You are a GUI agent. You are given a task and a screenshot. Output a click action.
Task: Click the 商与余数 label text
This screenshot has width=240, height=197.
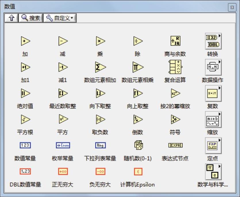click(x=175, y=54)
